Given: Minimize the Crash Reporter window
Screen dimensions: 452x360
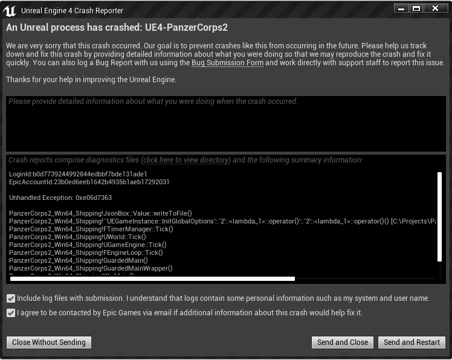Looking at the screenshot, I should tap(402, 8).
